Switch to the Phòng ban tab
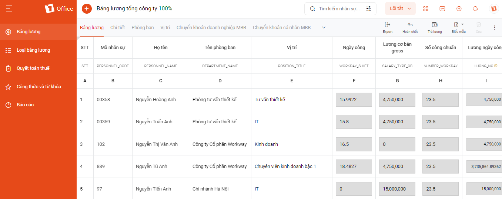 (143, 28)
